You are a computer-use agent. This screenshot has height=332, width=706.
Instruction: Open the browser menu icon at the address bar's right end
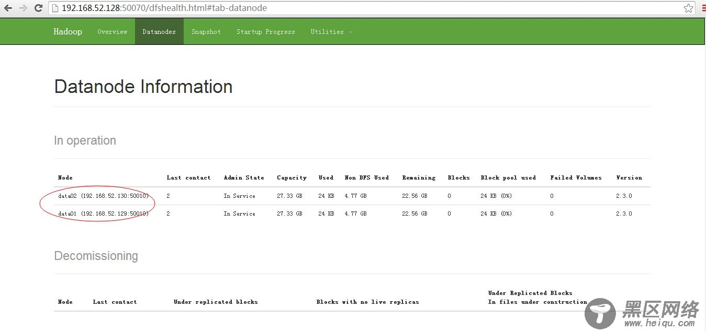click(x=703, y=8)
